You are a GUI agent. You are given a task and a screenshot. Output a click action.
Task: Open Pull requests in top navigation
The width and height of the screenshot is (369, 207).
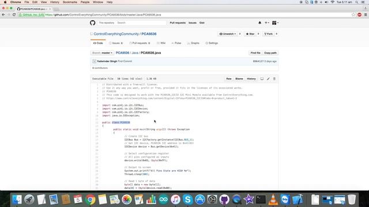178,23
